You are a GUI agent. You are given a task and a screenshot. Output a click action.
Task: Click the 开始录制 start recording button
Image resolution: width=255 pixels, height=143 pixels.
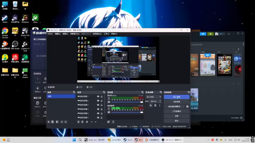click(x=177, y=102)
